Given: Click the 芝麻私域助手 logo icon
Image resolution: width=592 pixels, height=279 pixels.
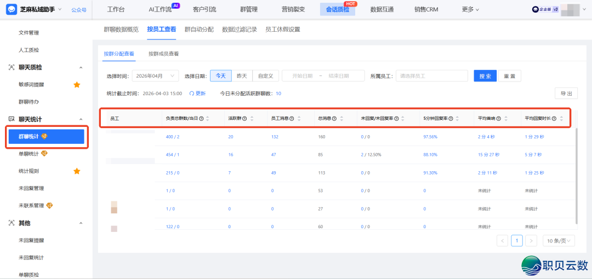Looking at the screenshot, I should coord(12,9).
